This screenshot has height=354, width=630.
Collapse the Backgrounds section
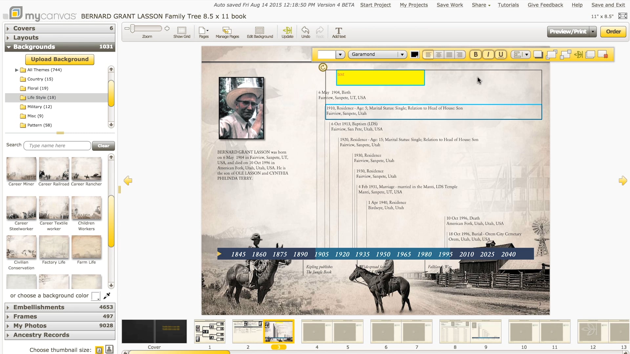(x=34, y=47)
